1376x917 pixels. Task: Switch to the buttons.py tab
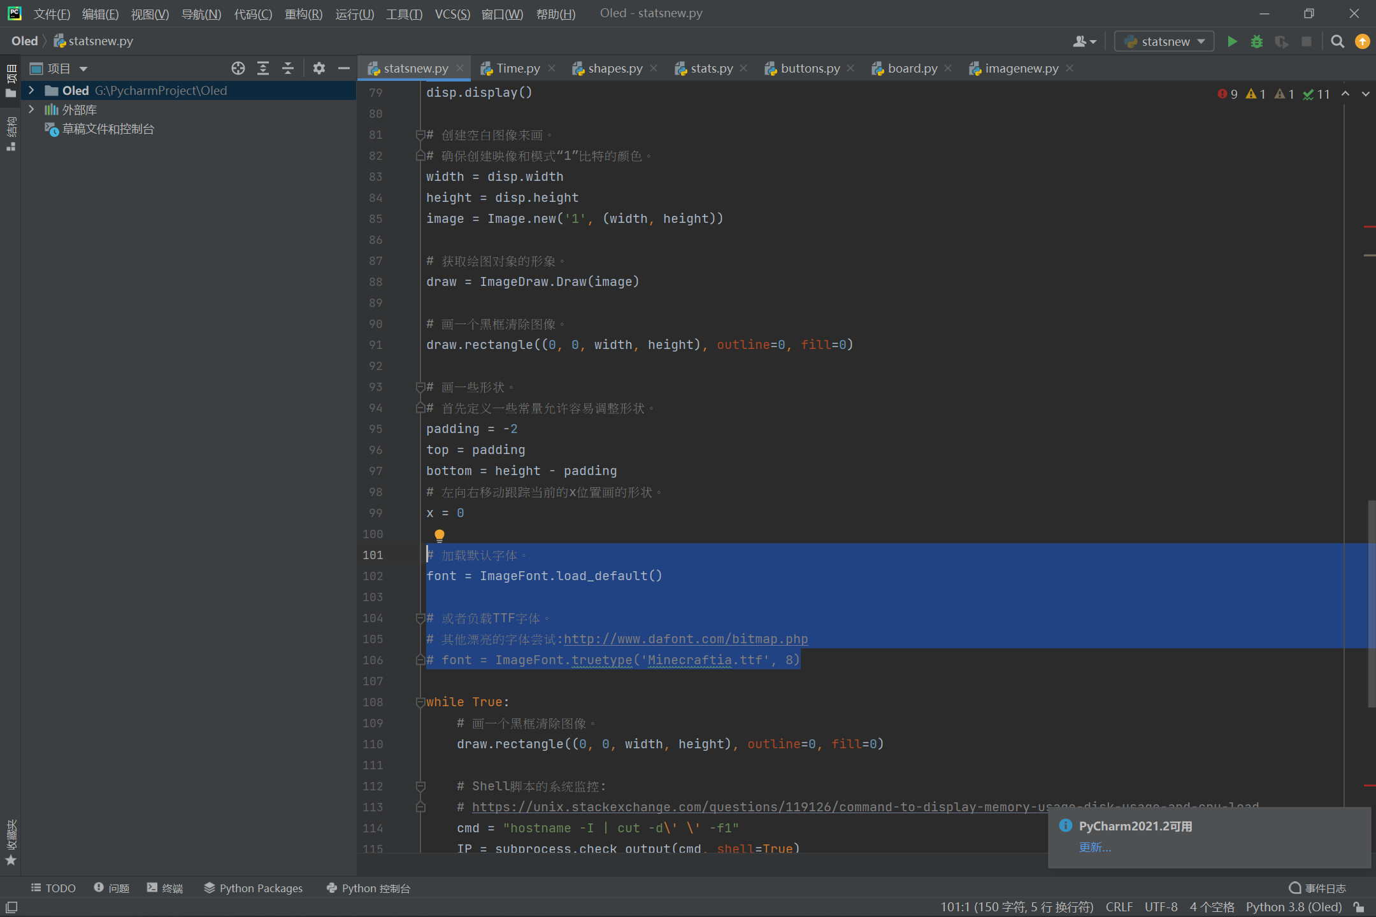click(x=810, y=68)
